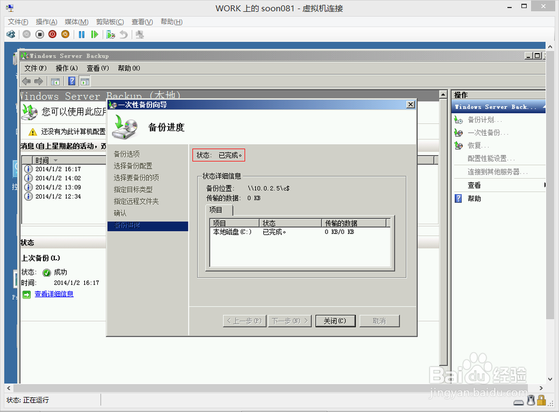Click the 传输的数据 column header
This screenshot has width=559, height=412.
(x=354, y=223)
